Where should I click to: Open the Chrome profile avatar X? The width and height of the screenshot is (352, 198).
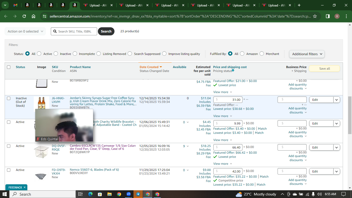point(337,16)
